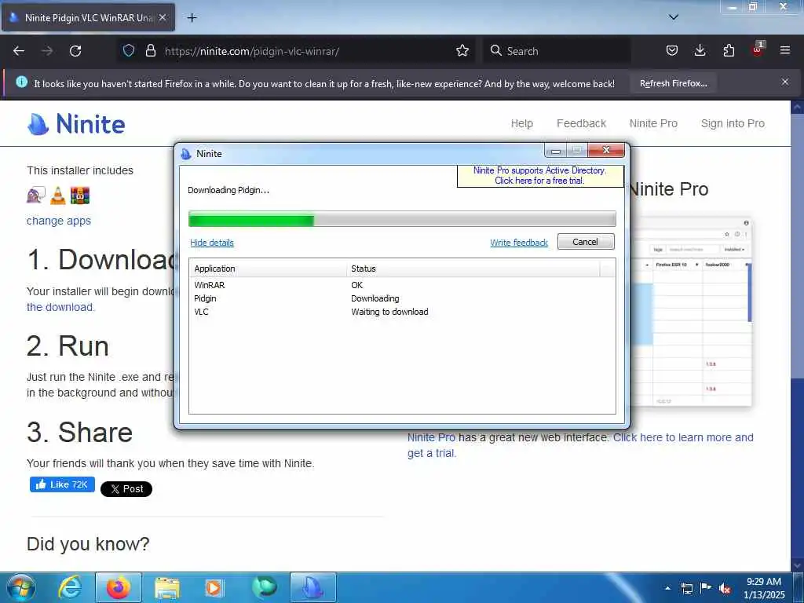
Task: Select Ninite Pidgin VLC WinRAR browser tab
Action: [x=88, y=17]
